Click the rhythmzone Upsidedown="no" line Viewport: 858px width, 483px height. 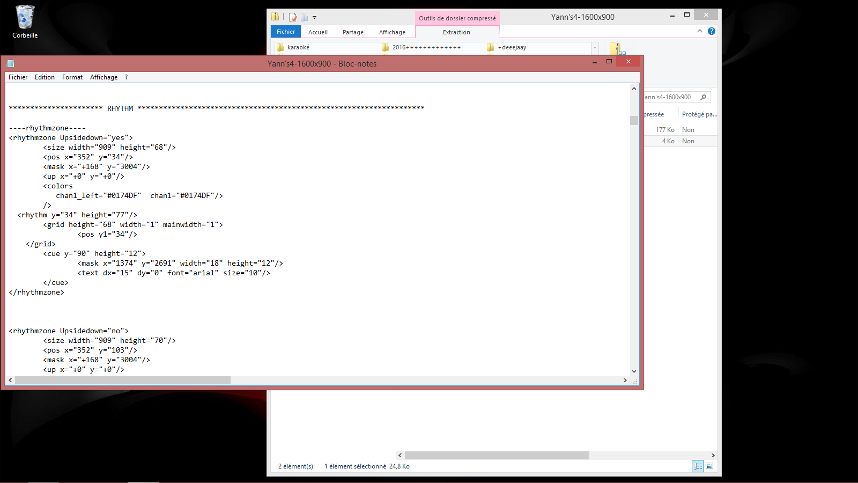coord(69,331)
